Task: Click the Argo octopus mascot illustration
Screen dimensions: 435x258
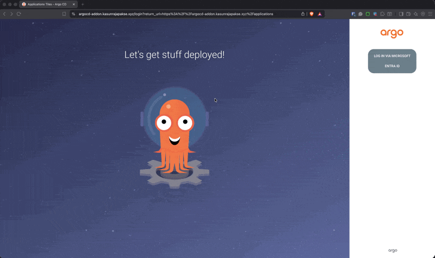Action: point(175,138)
